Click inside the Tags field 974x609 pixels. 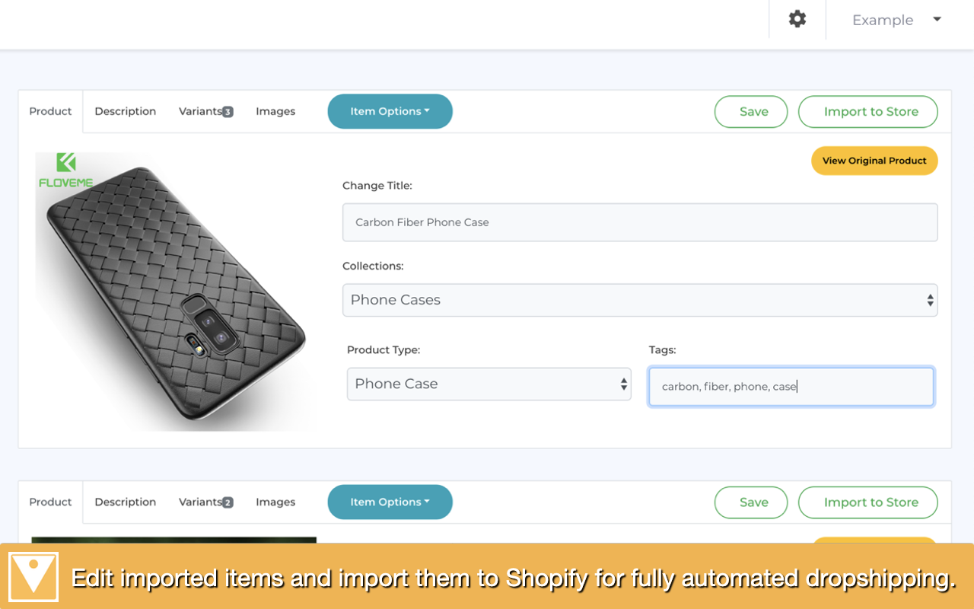[791, 386]
